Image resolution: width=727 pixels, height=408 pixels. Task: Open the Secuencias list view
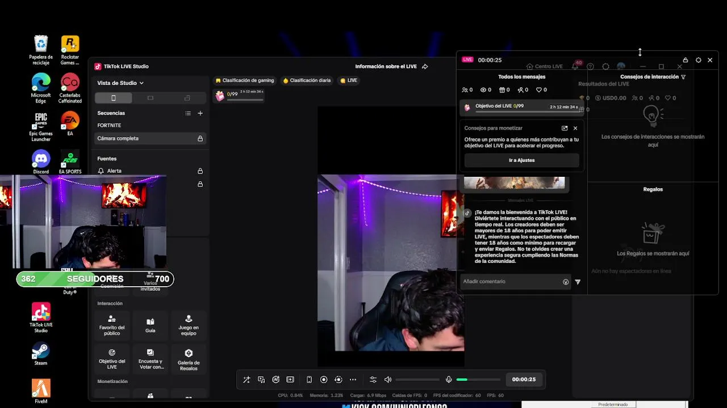[x=188, y=113]
